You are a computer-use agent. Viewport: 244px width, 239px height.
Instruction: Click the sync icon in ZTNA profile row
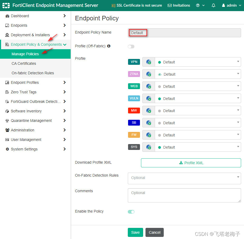(149, 74)
